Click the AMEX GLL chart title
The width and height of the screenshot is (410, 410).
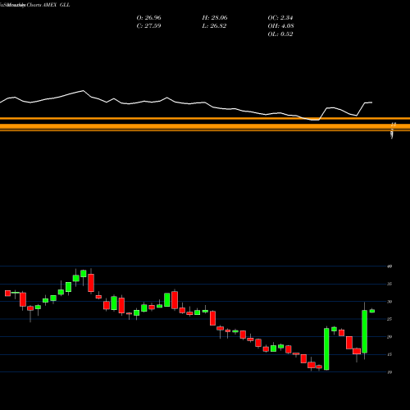[x=35, y=5]
